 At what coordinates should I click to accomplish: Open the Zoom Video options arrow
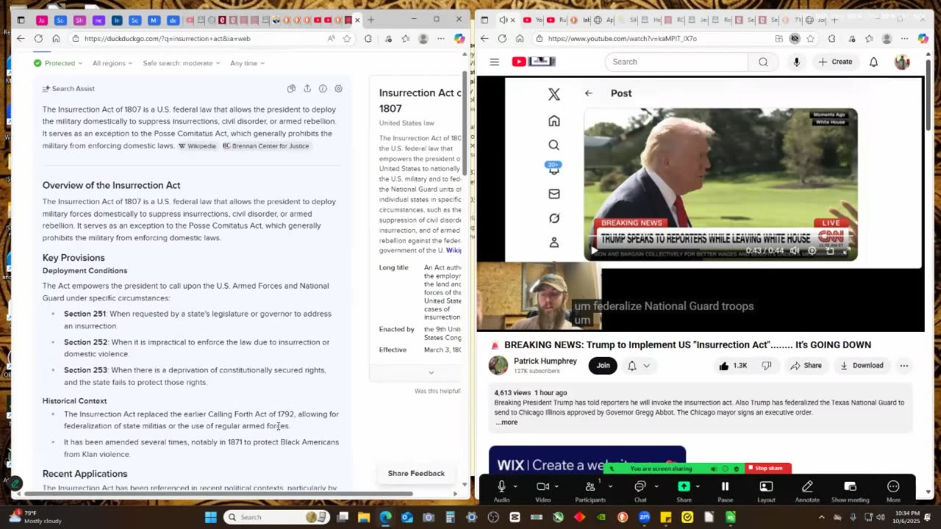tap(557, 486)
